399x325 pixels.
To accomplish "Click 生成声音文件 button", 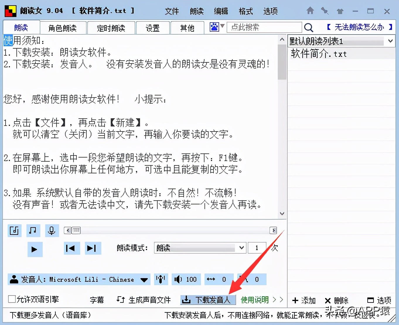I will click(x=144, y=300).
